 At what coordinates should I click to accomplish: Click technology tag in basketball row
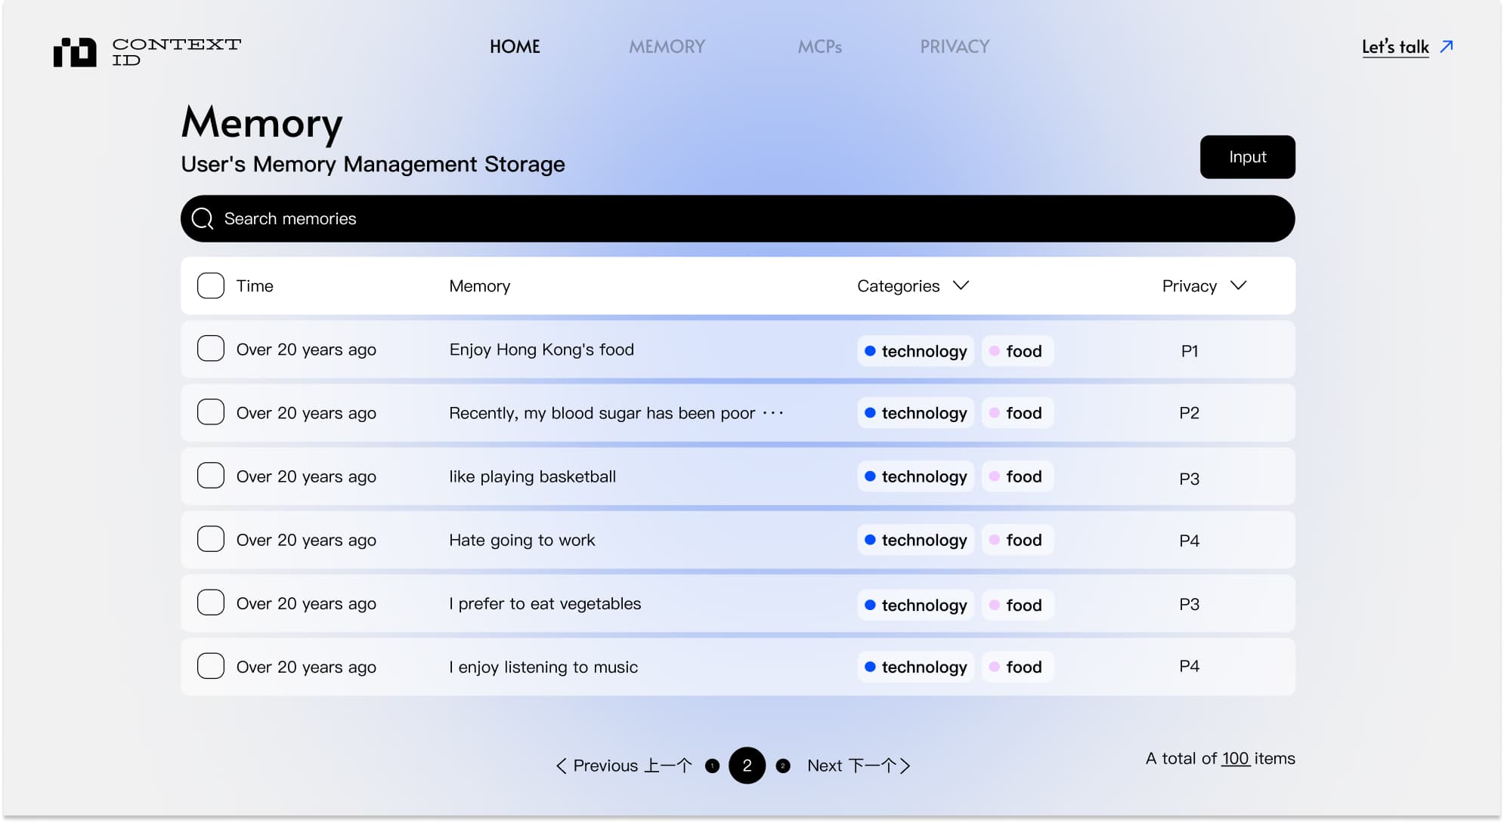click(x=915, y=476)
